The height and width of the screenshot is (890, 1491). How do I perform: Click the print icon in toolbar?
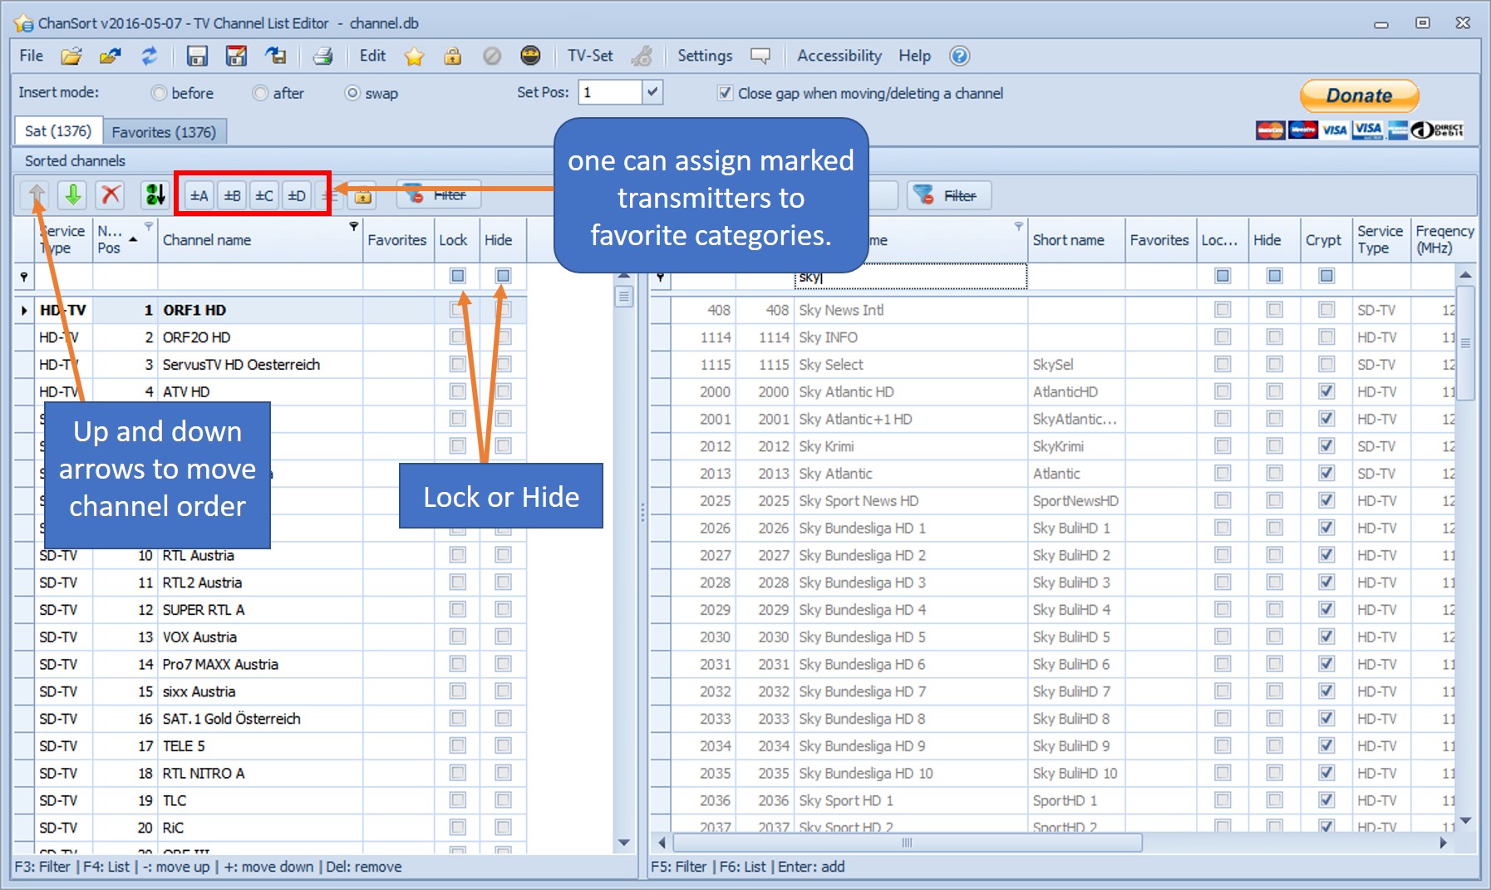coord(322,56)
